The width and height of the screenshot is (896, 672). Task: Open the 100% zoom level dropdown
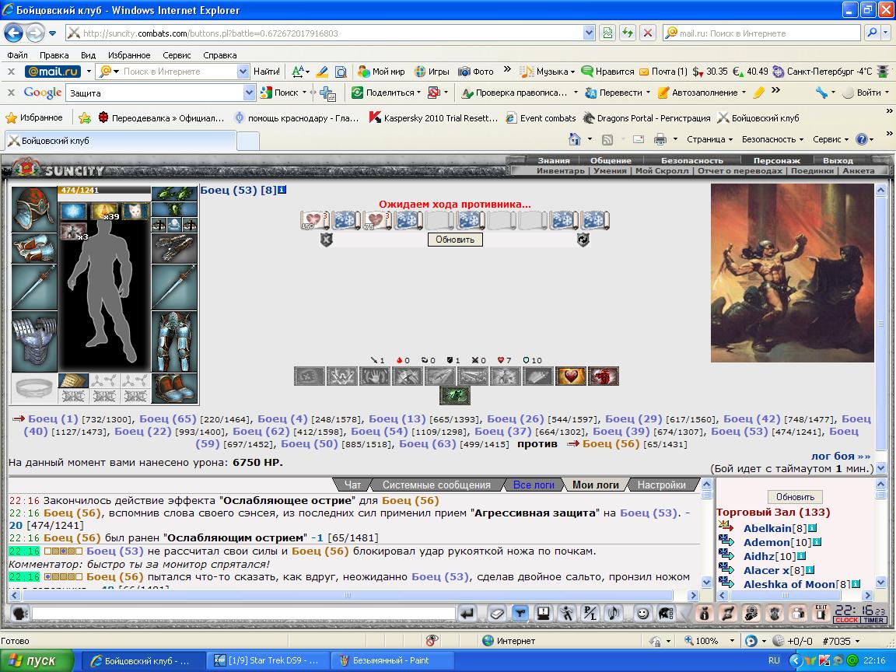(732, 641)
